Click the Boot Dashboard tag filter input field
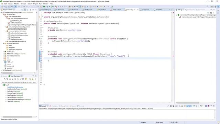The width and height of the screenshot is (220, 124). [x=19, y=82]
